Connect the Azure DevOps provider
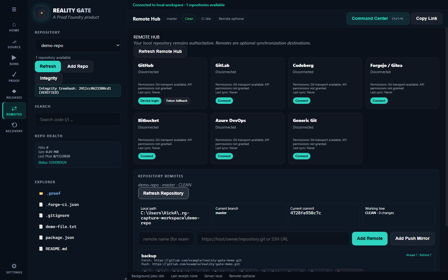448x280 pixels. click(x=224, y=156)
